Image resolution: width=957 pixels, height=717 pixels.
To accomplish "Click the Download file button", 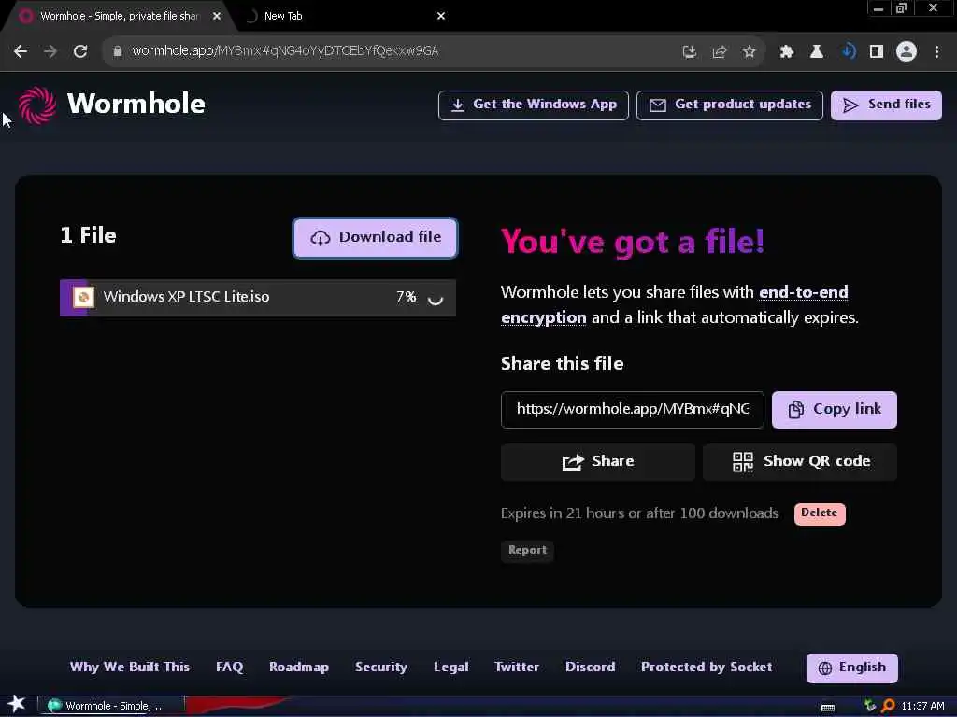I will coord(375,238).
